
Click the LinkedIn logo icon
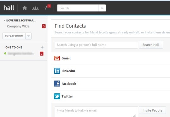point(57,71)
